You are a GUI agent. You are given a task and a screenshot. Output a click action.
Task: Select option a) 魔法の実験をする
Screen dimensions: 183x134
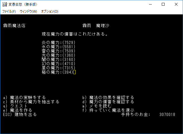click(x=24, y=98)
